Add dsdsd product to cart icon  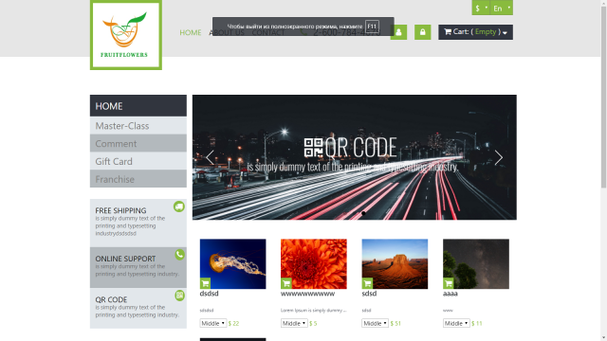[205, 283]
